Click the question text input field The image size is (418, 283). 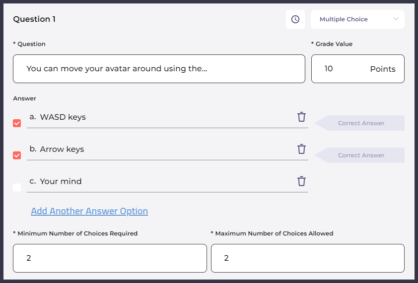[x=159, y=69]
